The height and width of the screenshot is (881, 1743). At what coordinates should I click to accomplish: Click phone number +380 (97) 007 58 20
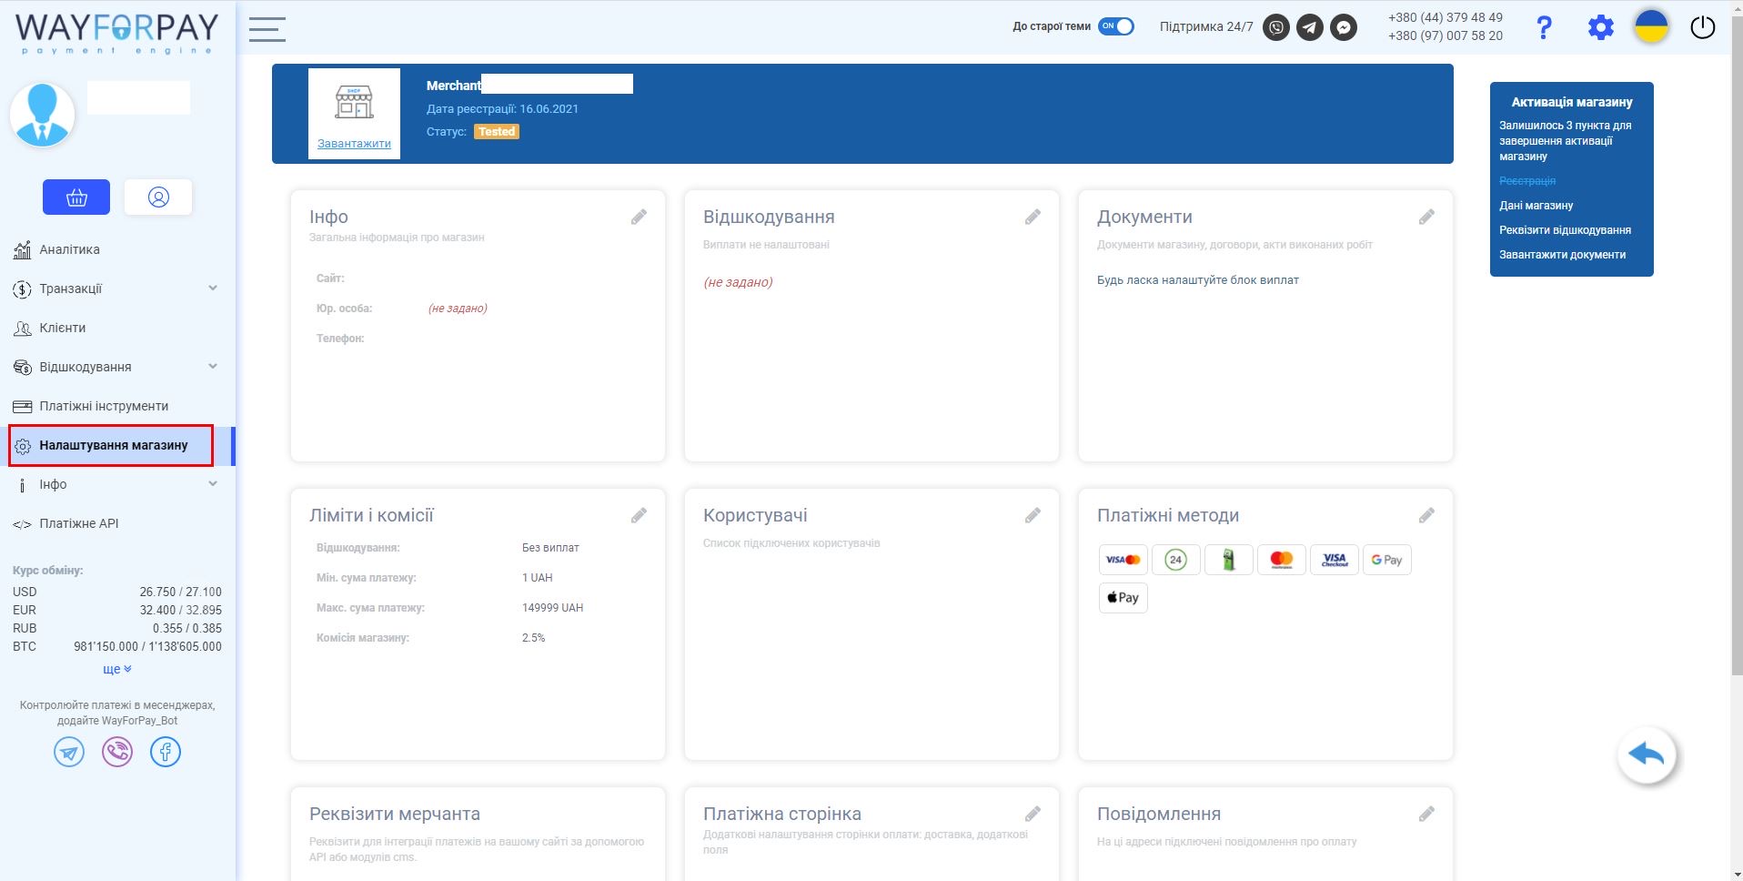pyautogui.click(x=1445, y=35)
